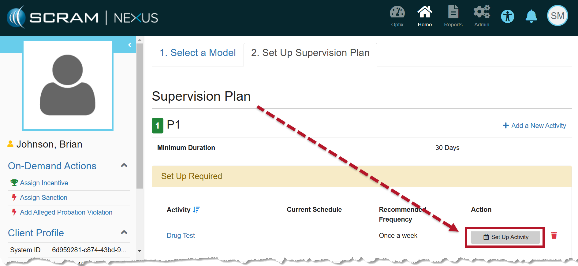Collapse the On-Demand Actions section
578x266 pixels.
(x=124, y=166)
